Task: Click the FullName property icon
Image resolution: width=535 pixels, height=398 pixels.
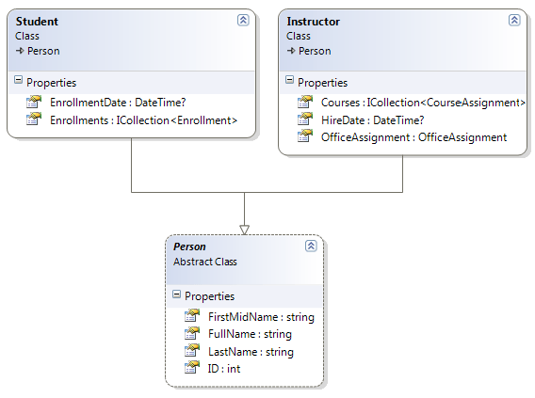Action: [x=192, y=333]
